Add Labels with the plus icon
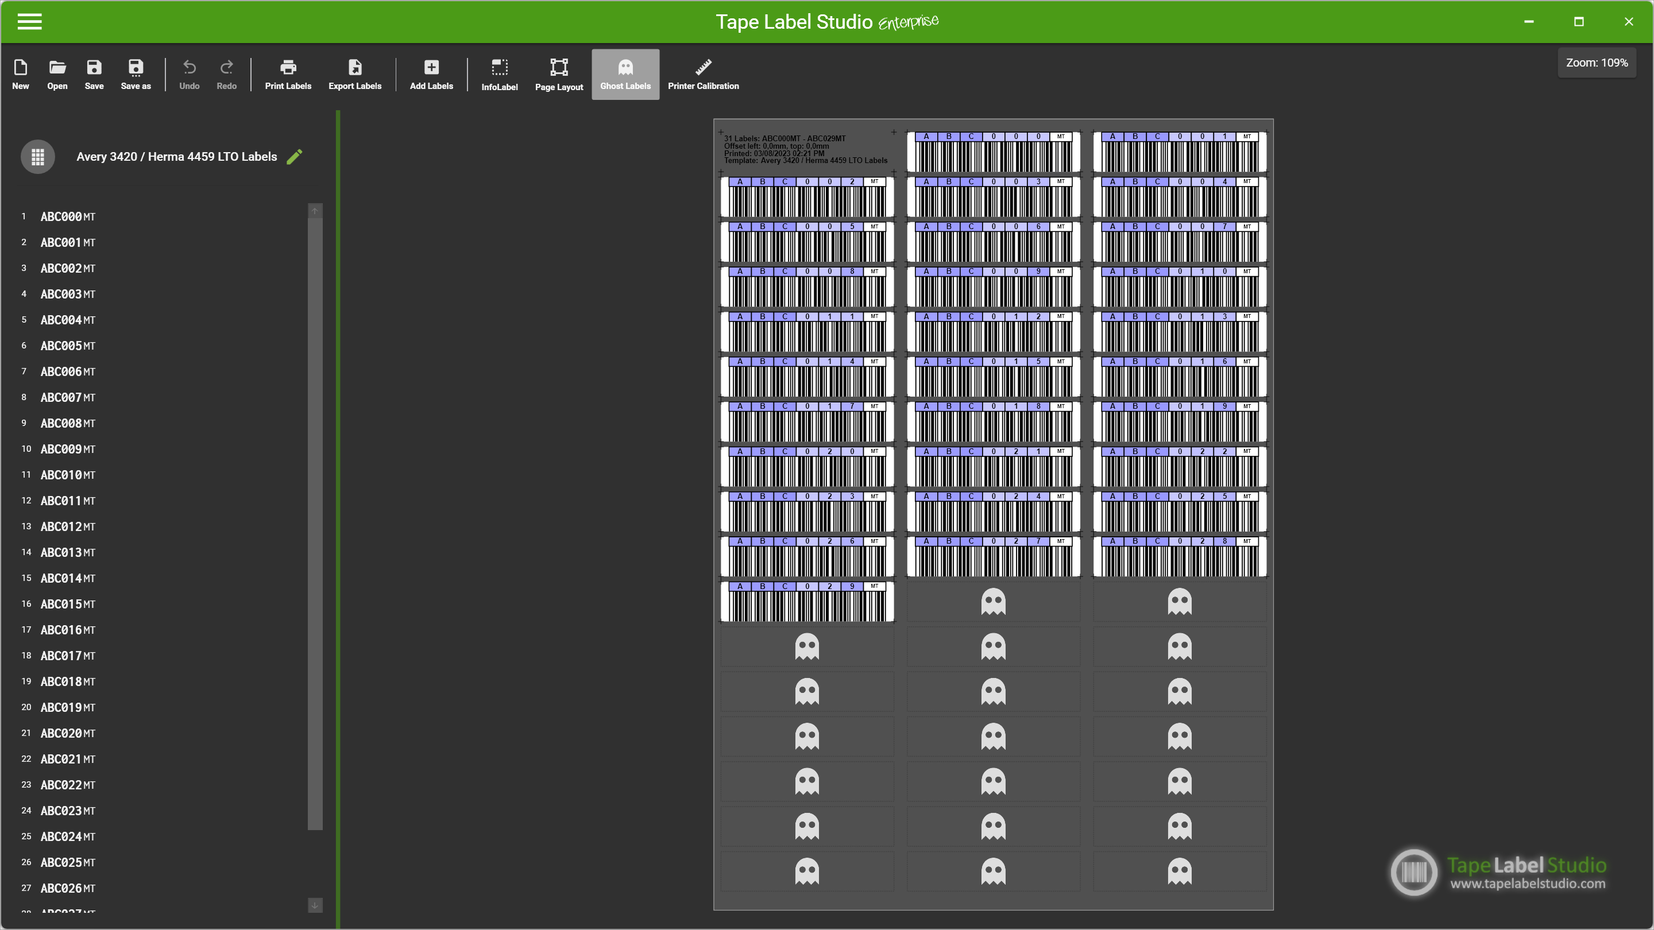1654x930 pixels. pyautogui.click(x=431, y=75)
